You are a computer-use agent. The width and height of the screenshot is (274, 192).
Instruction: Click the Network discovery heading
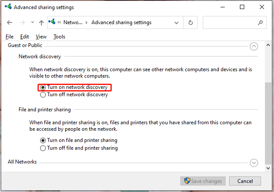(40, 57)
